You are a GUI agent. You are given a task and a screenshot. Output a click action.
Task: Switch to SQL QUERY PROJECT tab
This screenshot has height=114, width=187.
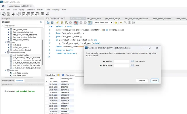coord(56,18)
